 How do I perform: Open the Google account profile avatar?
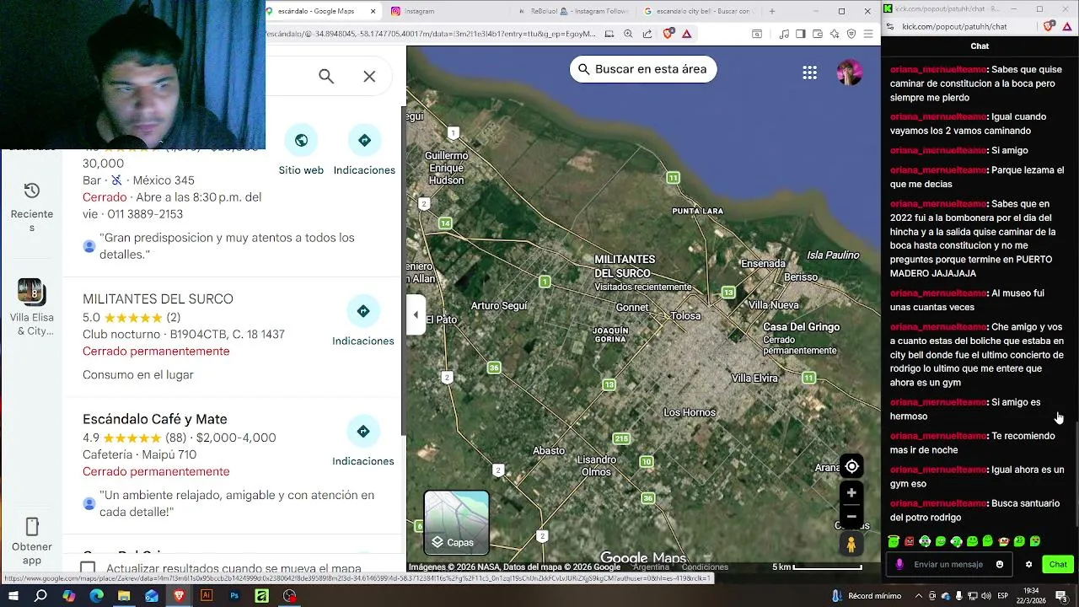849,73
